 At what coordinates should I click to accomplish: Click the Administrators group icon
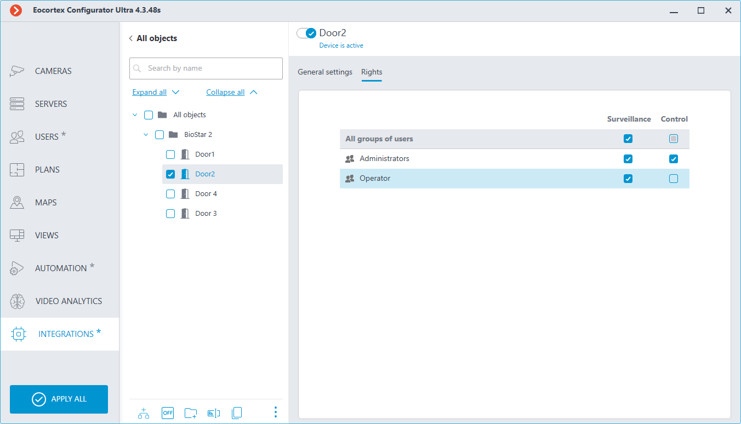(350, 159)
